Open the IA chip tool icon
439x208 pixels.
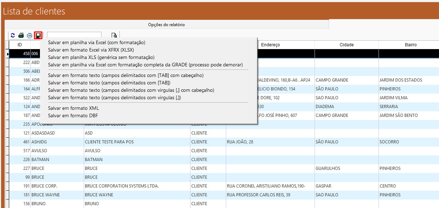pyautogui.click(x=30, y=35)
